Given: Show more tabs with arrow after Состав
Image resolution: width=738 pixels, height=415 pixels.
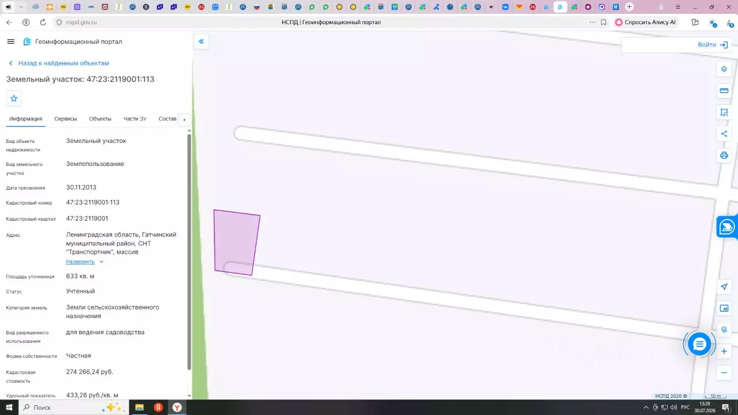Looking at the screenshot, I should click(184, 119).
